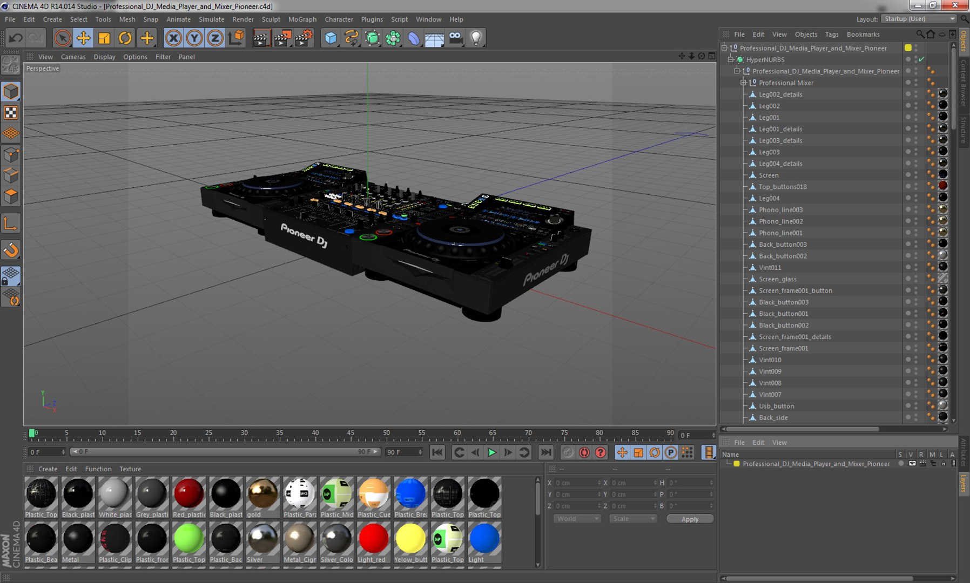This screenshot has width=970, height=583.
Task: Toggle layer visibility eye icon
Action: [x=912, y=464]
